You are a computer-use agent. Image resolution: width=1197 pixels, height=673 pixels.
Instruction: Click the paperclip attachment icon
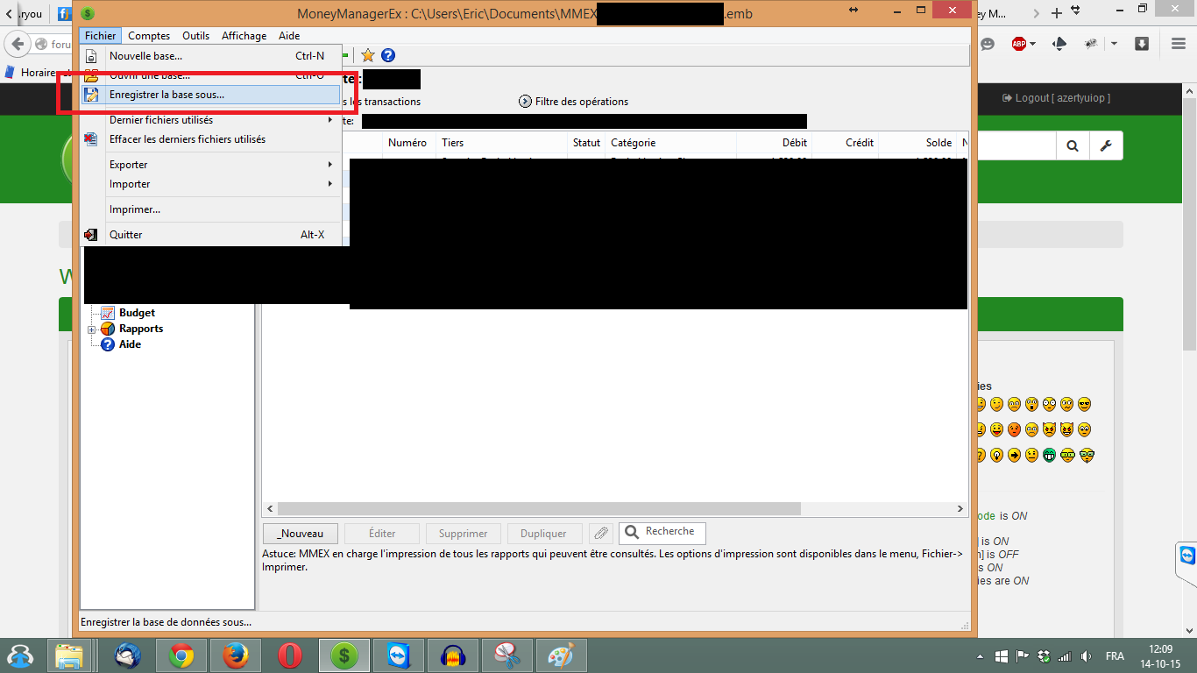[600, 533]
